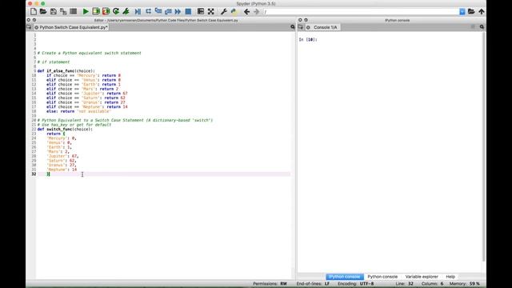512x288 pixels.
Task: Browse for a working directory
Action: pyautogui.click(x=471, y=12)
